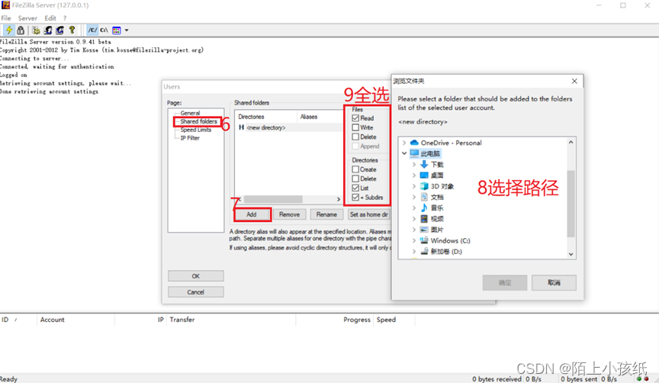Enable the Files Delete checkbox
Image resolution: width=659 pixels, height=383 pixels.
[x=355, y=137]
